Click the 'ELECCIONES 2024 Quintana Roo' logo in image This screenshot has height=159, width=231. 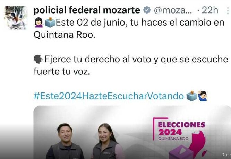tap(179, 129)
